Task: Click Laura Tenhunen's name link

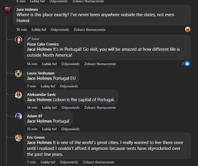Action: coord(41,73)
